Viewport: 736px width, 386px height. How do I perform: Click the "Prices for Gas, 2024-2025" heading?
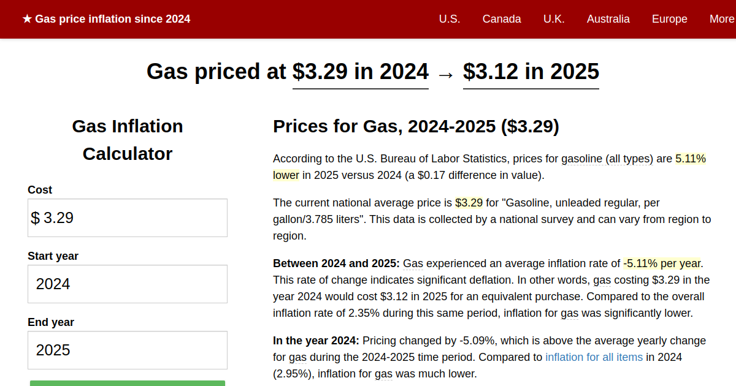415,127
